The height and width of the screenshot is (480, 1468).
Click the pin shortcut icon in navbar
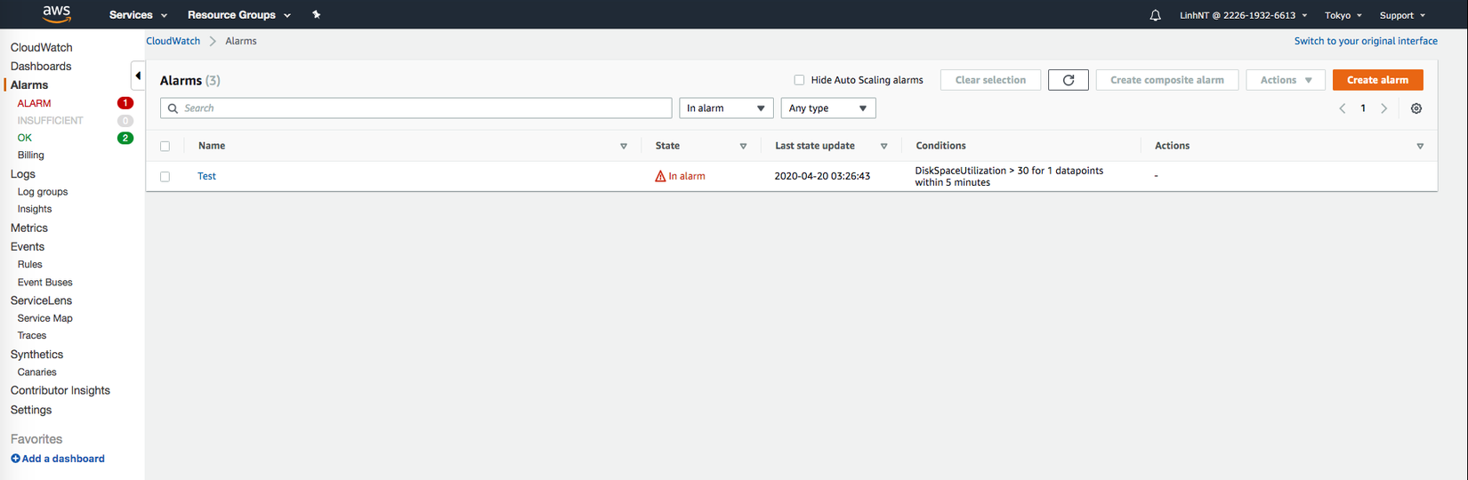316,15
